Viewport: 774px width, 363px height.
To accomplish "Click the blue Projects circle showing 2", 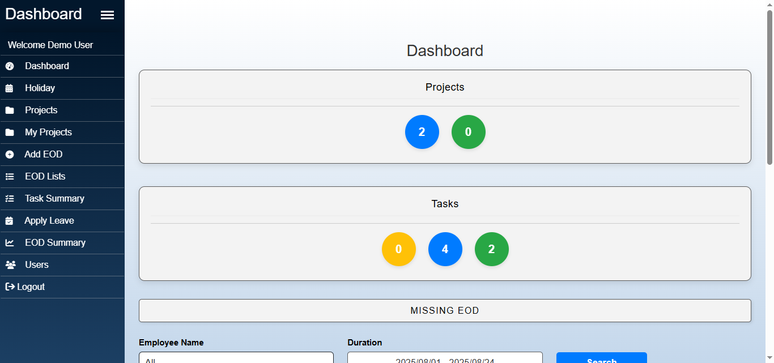I will coord(422,132).
